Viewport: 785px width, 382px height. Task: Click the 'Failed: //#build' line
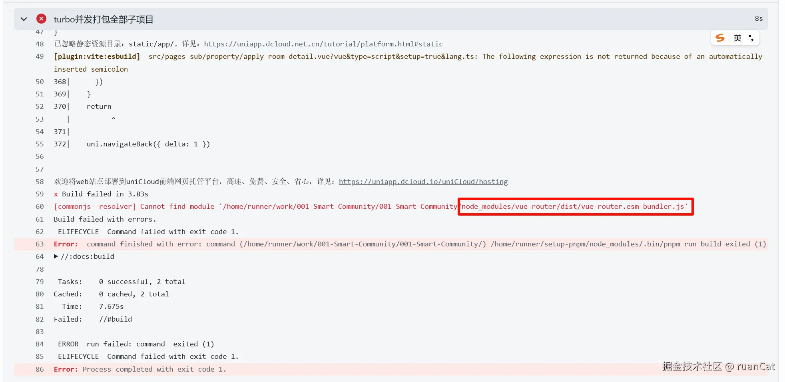[x=93, y=319]
